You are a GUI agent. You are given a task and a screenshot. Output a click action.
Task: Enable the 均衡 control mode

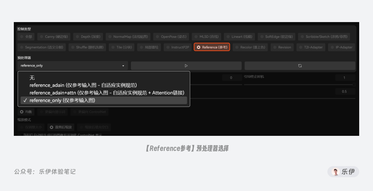(x=26, y=112)
